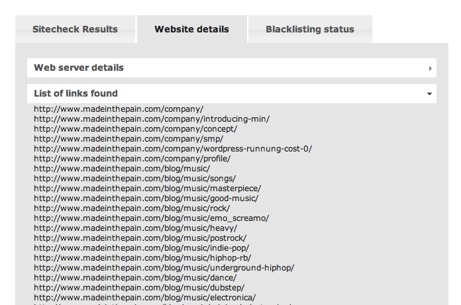This screenshot has width=461, height=305.
Task: Open the company/introducing-min/ link
Action: [x=152, y=119]
